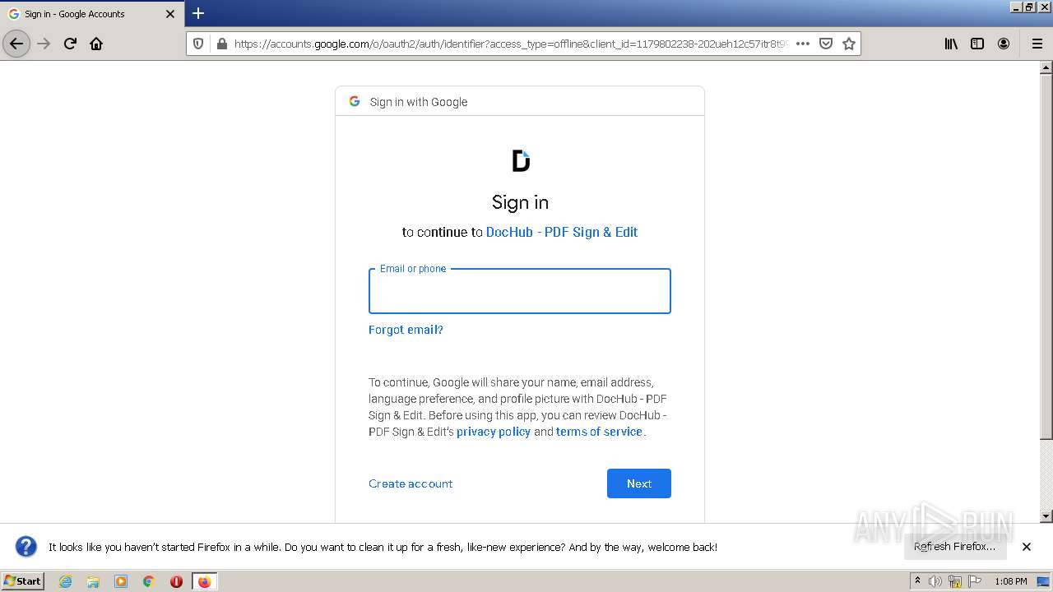Open volume control in system tray
The width and height of the screenshot is (1053, 592).
[x=935, y=581]
